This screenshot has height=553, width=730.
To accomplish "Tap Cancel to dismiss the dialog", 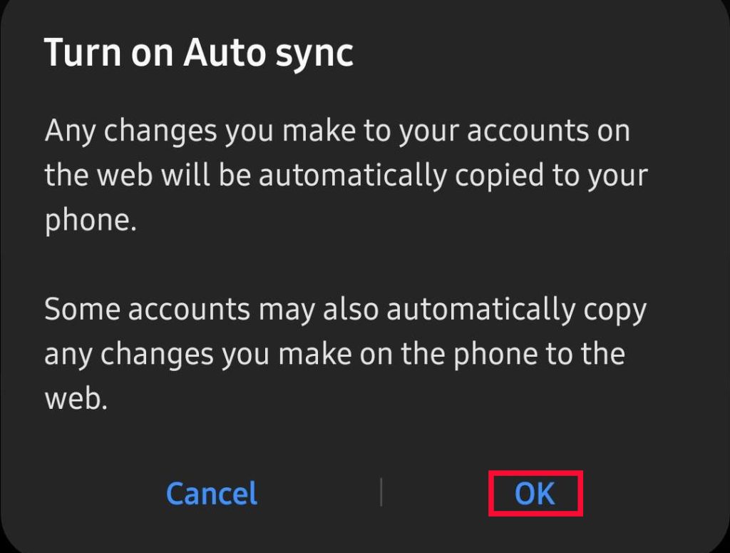I will [x=211, y=492].
